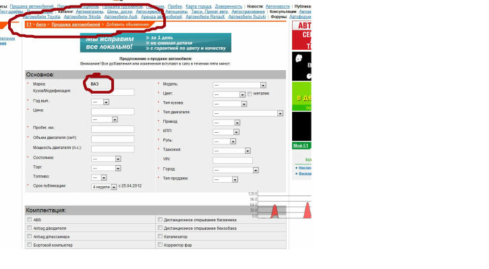489x269 pixels.
Task: Check the 'Бортовой компьютер' option
Action: (29, 245)
